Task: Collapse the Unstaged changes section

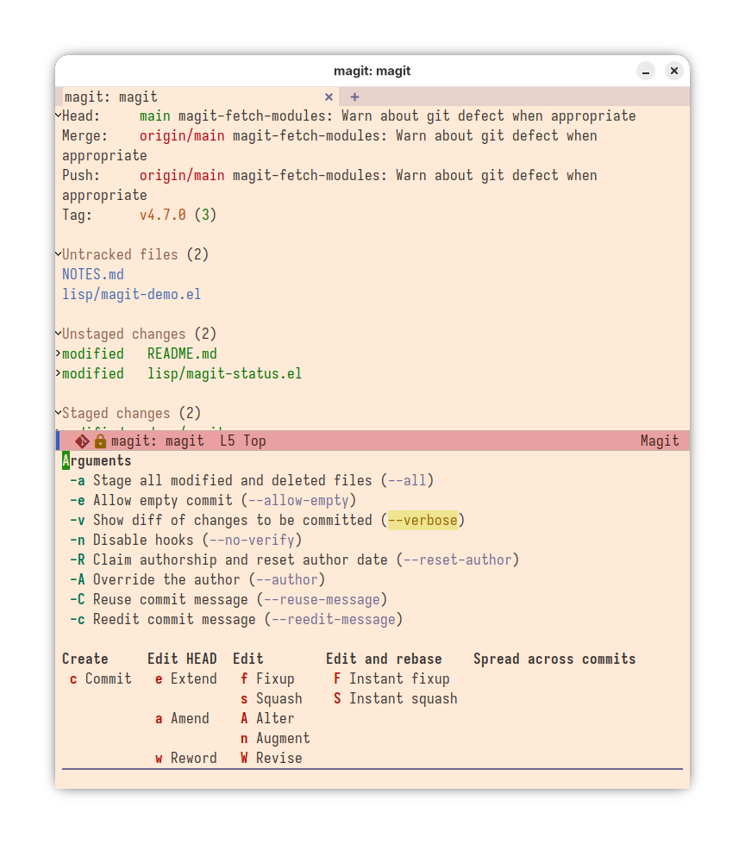Action: point(58,334)
